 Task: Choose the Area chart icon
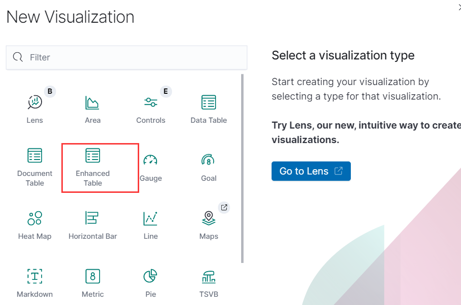(92, 102)
